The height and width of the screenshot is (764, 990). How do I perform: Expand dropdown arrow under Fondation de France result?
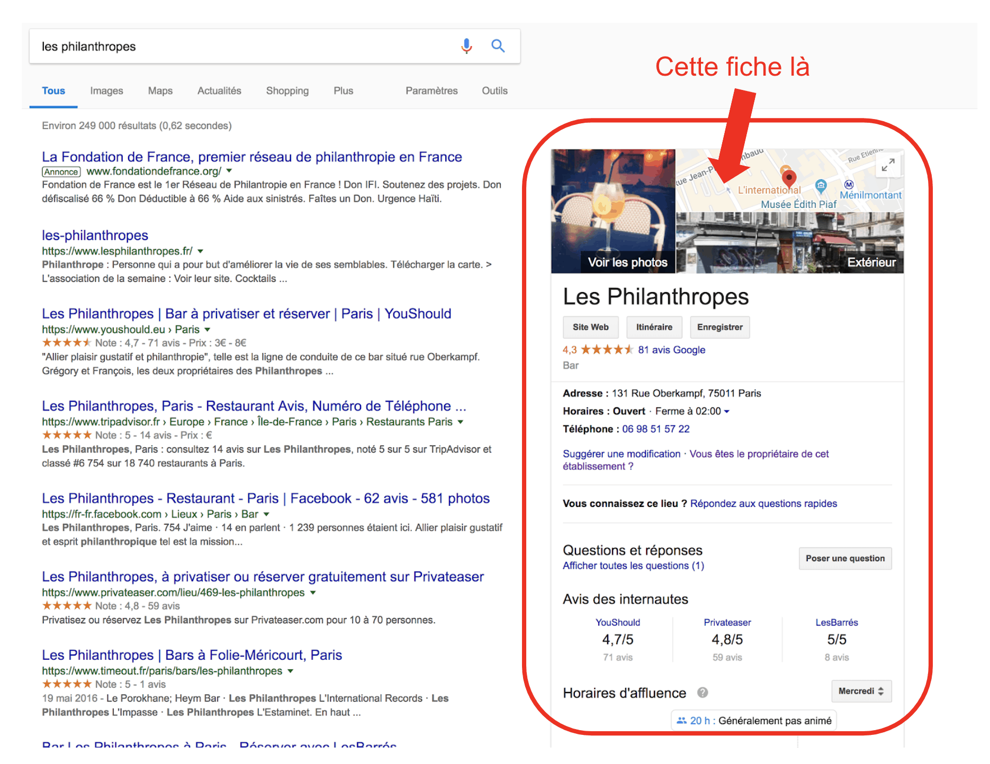(229, 171)
